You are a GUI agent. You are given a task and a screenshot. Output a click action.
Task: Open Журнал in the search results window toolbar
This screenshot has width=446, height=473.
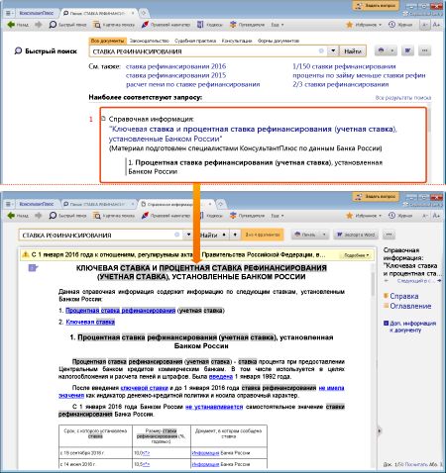coord(400,25)
